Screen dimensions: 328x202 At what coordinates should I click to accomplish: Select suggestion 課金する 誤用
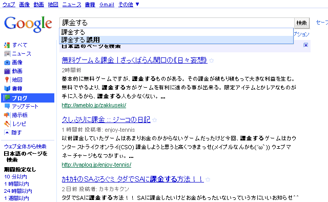[x=176, y=40]
